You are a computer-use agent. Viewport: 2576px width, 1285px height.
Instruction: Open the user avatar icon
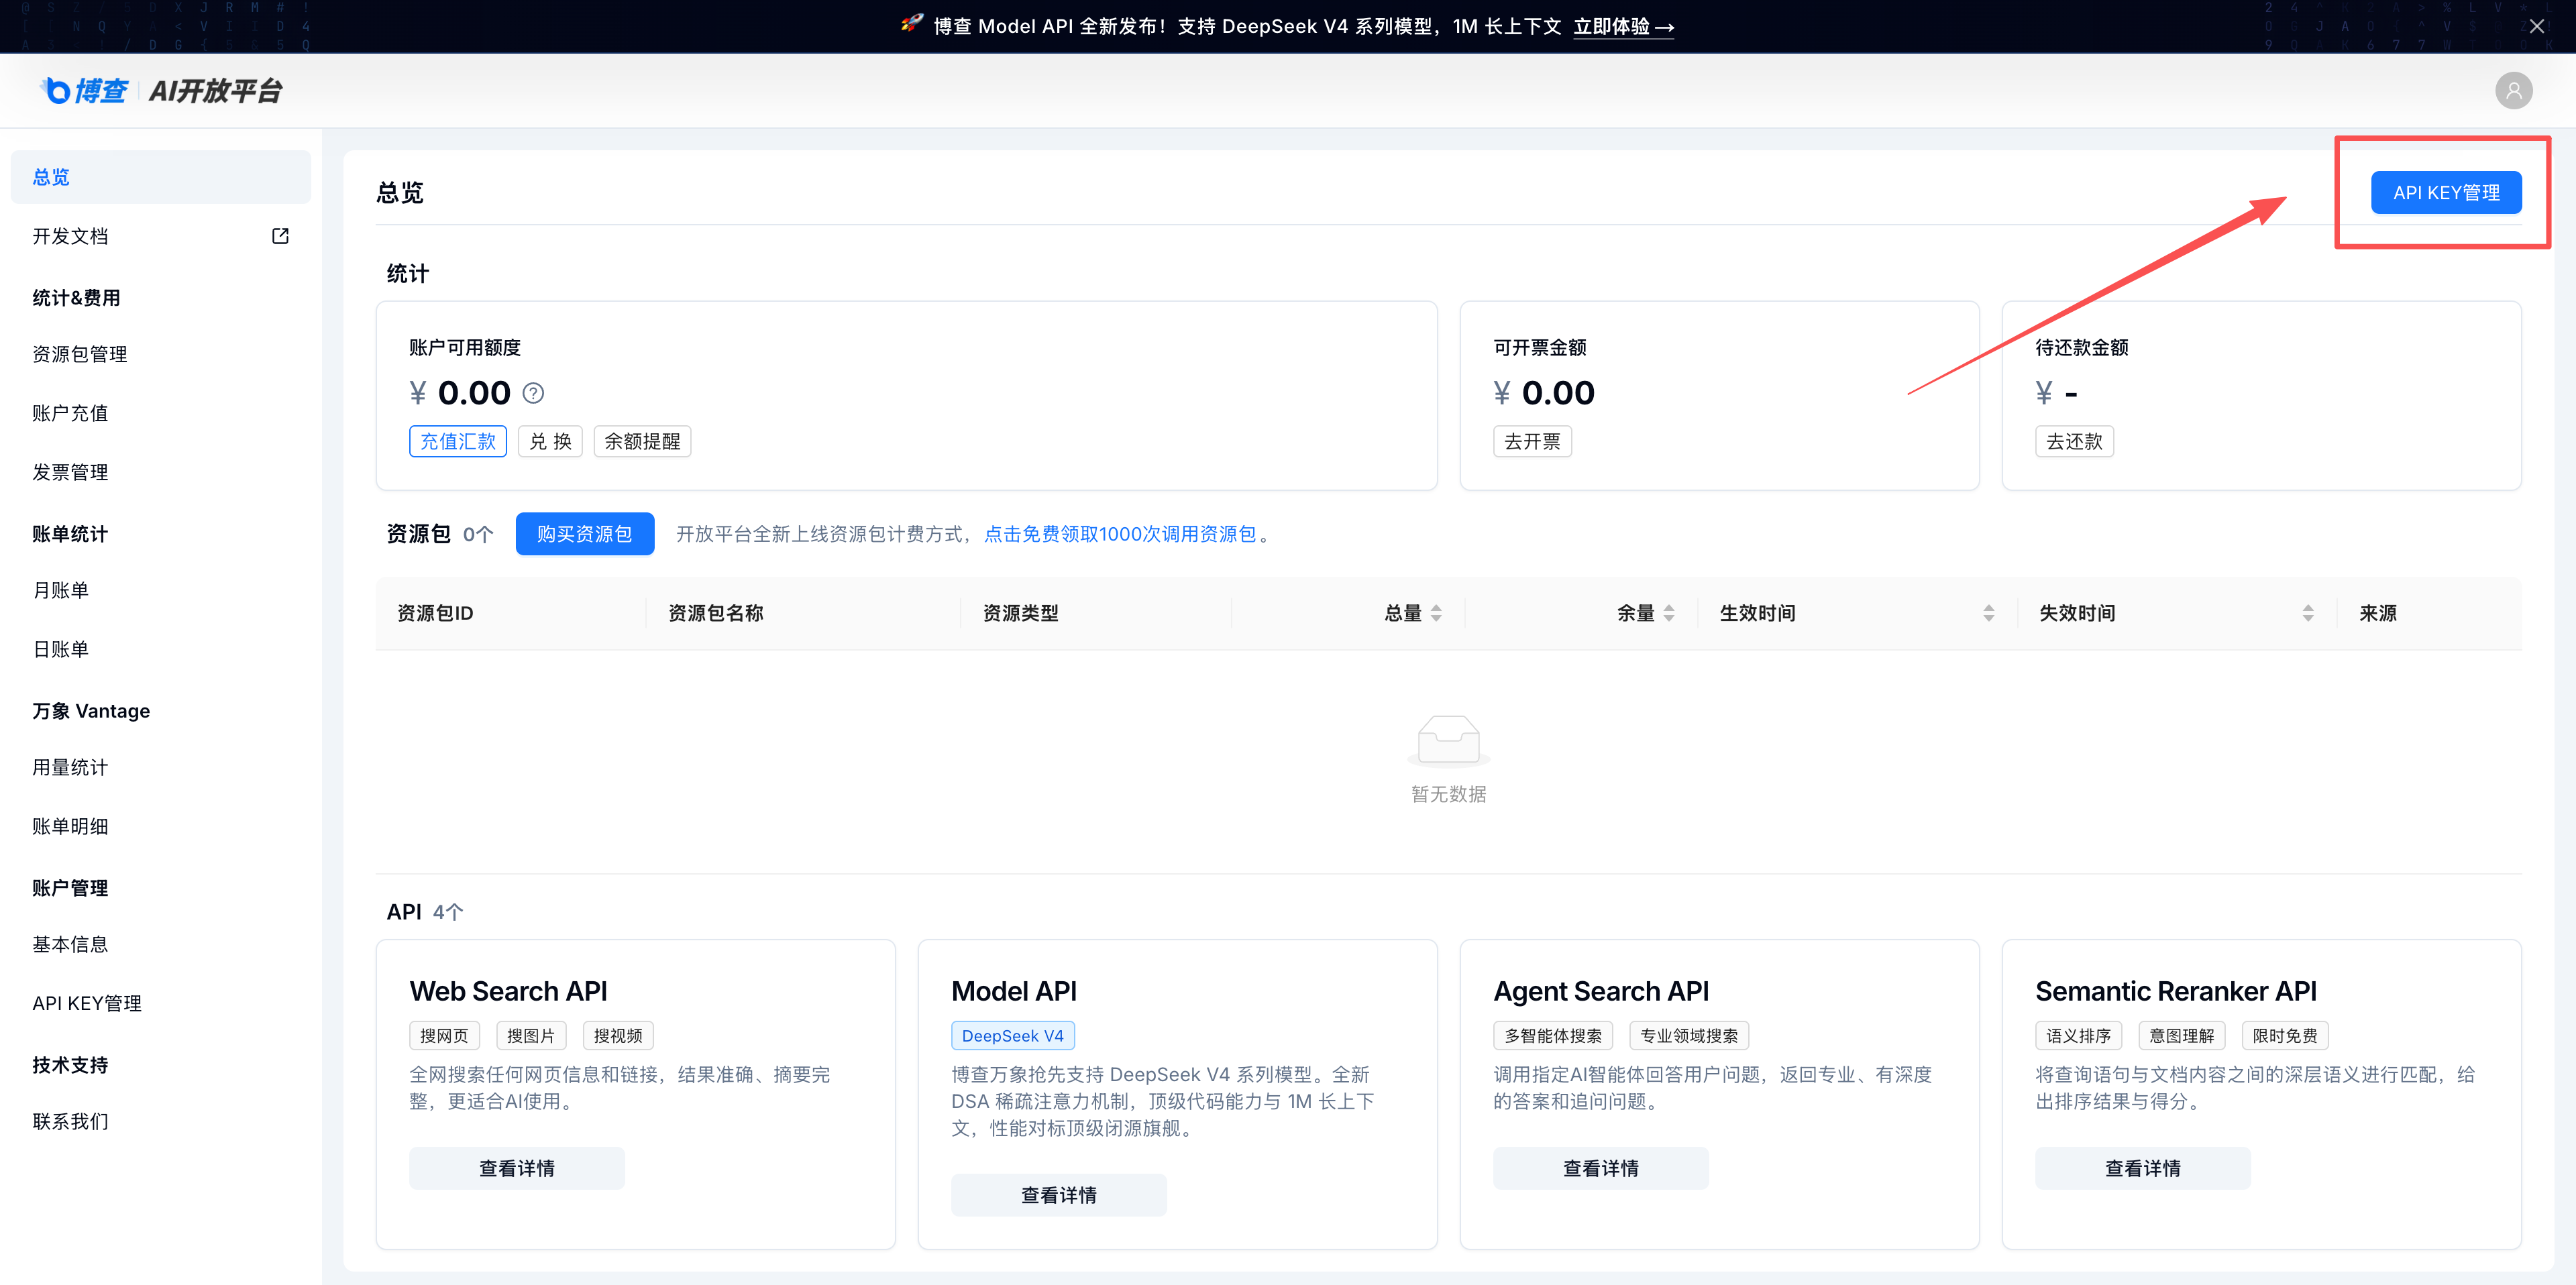2513,91
